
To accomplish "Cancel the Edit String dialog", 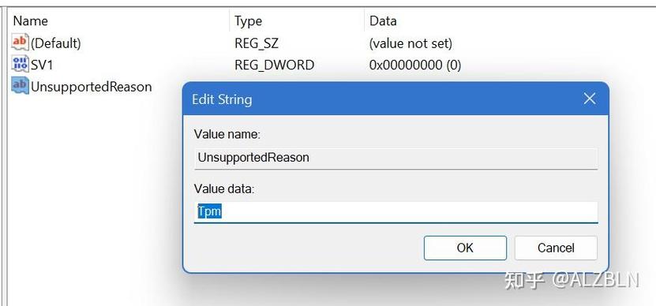I will coord(556,248).
